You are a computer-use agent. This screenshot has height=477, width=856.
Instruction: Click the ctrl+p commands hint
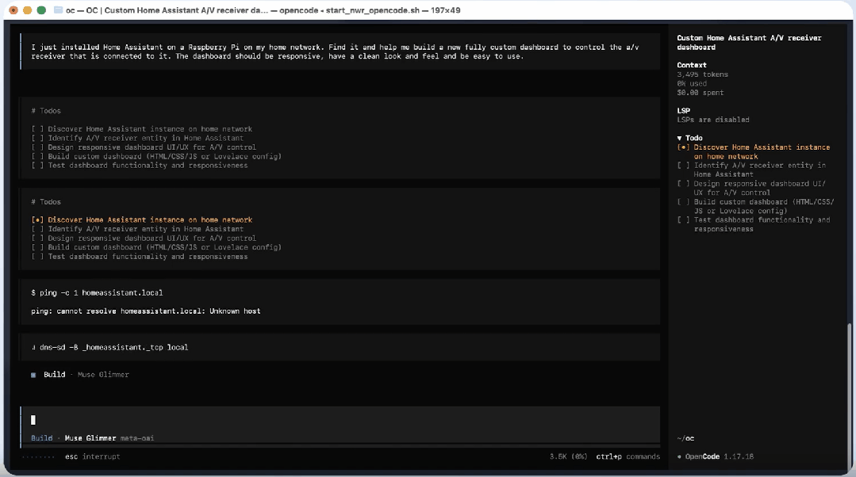point(628,457)
